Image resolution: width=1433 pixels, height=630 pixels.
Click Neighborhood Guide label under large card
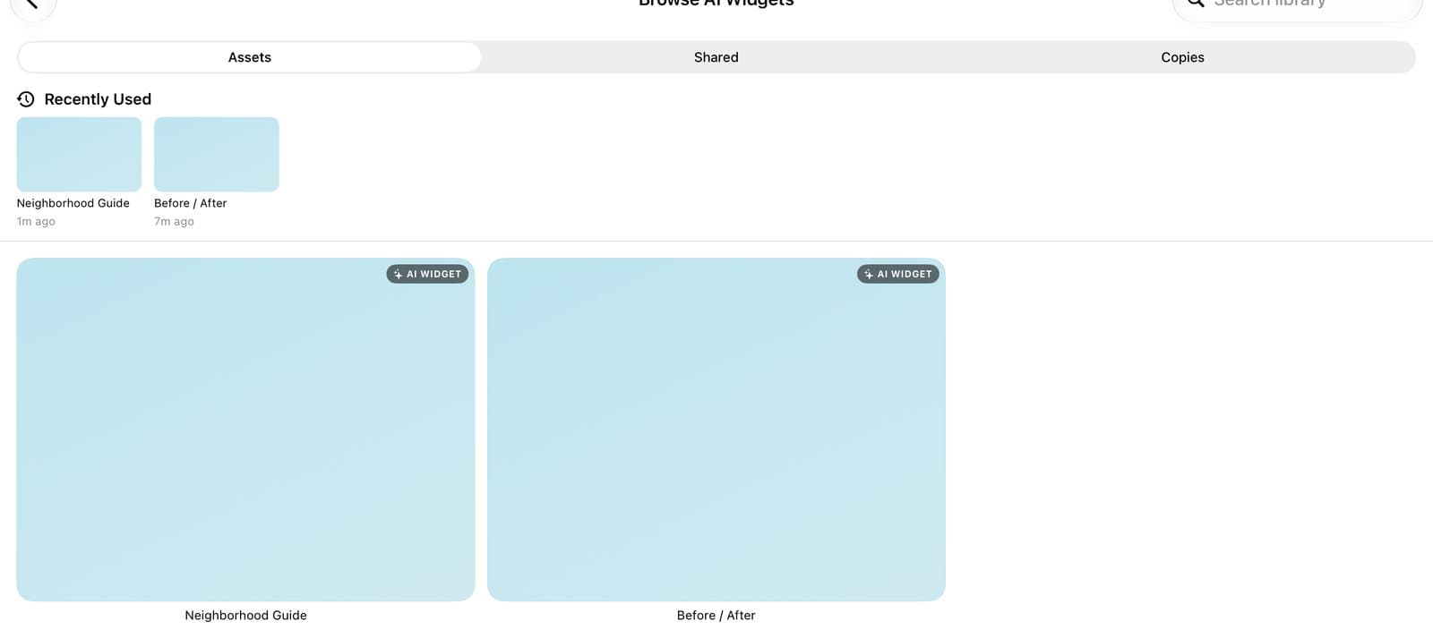245,616
